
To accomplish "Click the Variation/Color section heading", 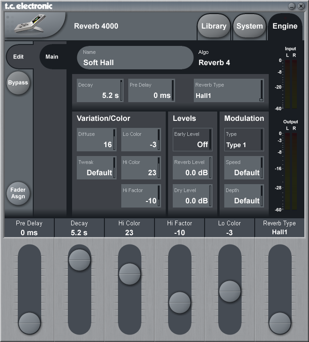I will (x=103, y=119).
